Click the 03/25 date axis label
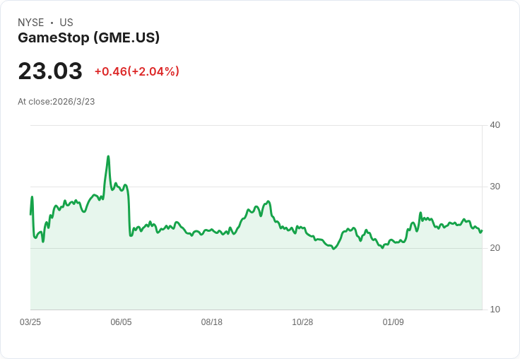Image resolution: width=520 pixels, height=359 pixels. [x=30, y=322]
